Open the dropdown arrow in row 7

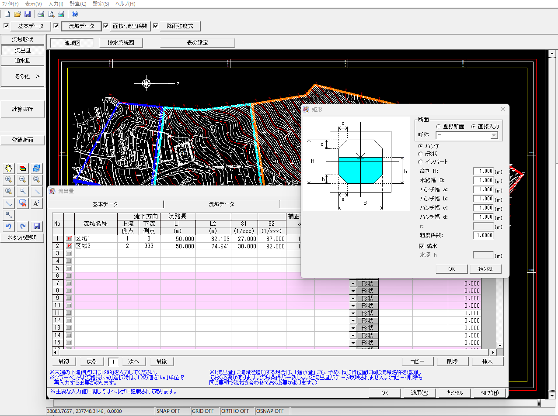tap(353, 284)
